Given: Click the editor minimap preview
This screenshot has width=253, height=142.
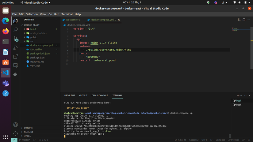Looking at the screenshot, I should (241, 29).
